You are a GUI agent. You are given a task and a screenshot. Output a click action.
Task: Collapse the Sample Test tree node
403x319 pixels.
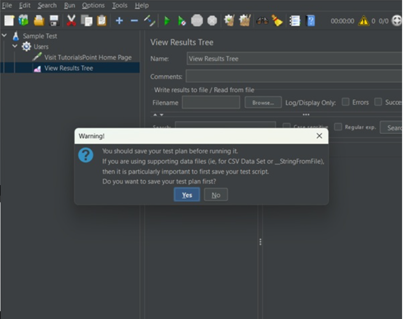pyautogui.click(x=5, y=35)
